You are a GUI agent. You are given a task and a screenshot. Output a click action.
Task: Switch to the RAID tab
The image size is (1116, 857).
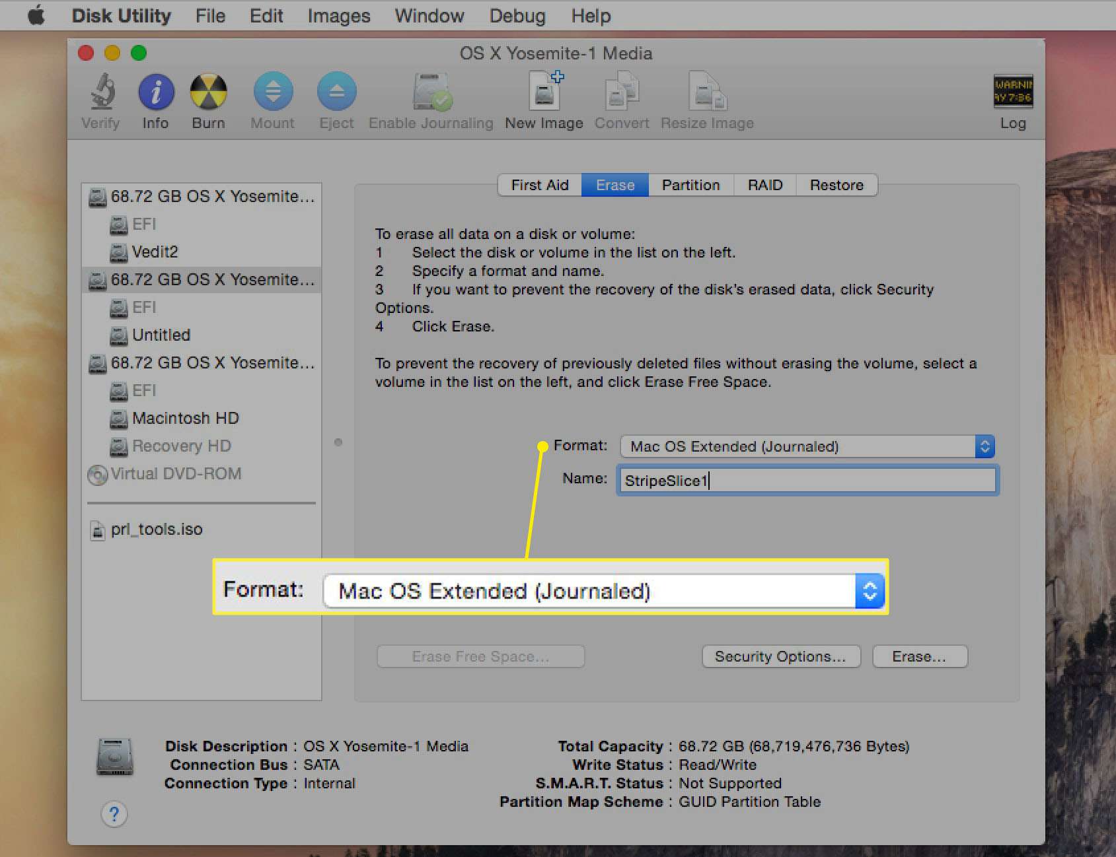(765, 185)
